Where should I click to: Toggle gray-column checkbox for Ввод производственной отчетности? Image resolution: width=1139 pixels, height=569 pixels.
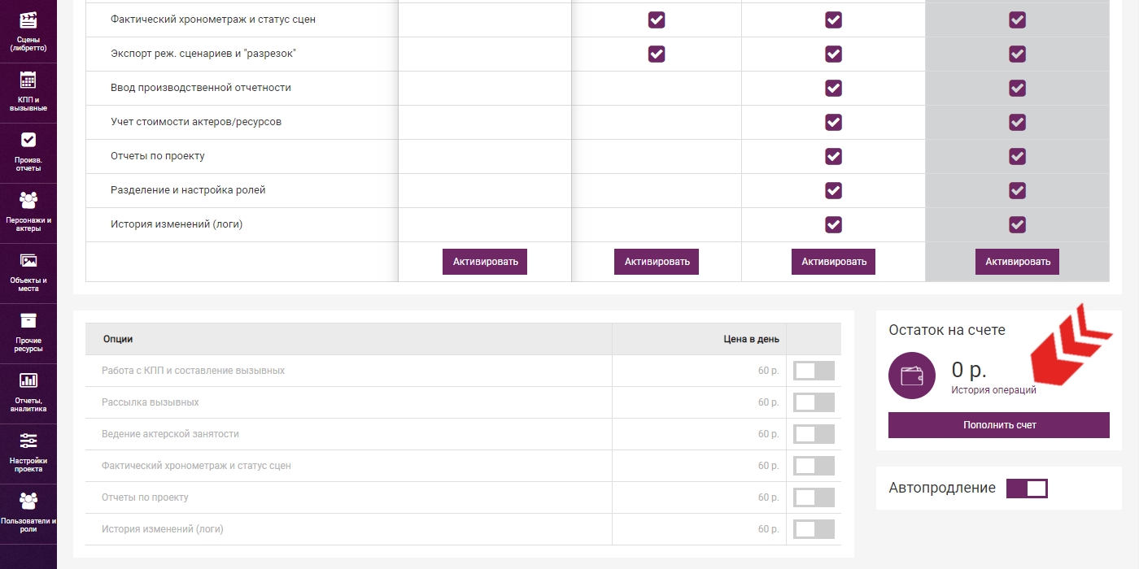tap(1017, 88)
